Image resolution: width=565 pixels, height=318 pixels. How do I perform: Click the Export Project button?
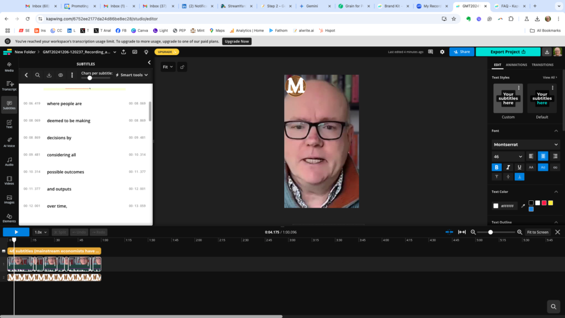508,52
